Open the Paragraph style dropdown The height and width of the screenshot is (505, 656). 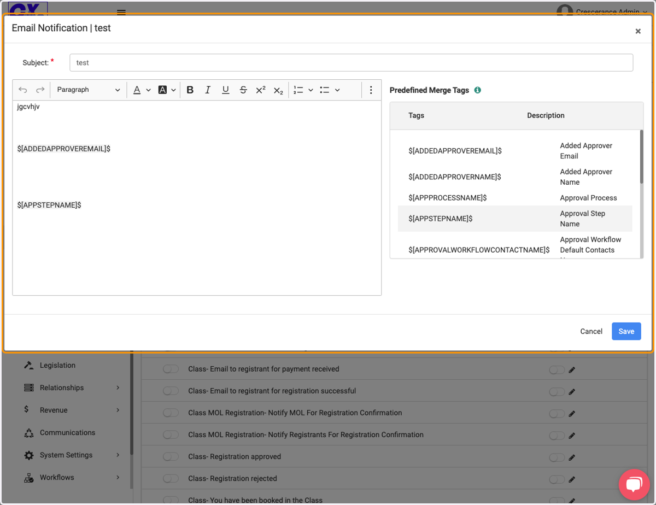click(88, 90)
